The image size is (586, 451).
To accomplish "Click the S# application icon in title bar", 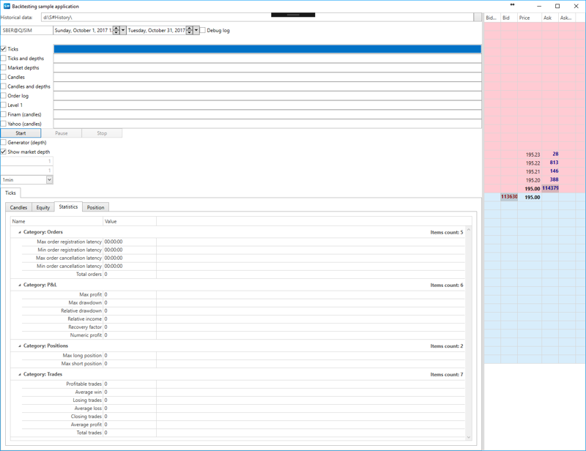I will pos(7,6).
